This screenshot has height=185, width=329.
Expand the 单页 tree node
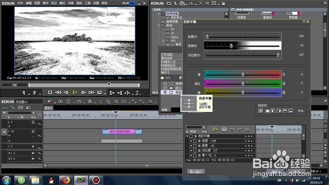(168, 44)
